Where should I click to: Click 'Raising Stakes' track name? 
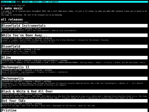[x=86, y=62]
